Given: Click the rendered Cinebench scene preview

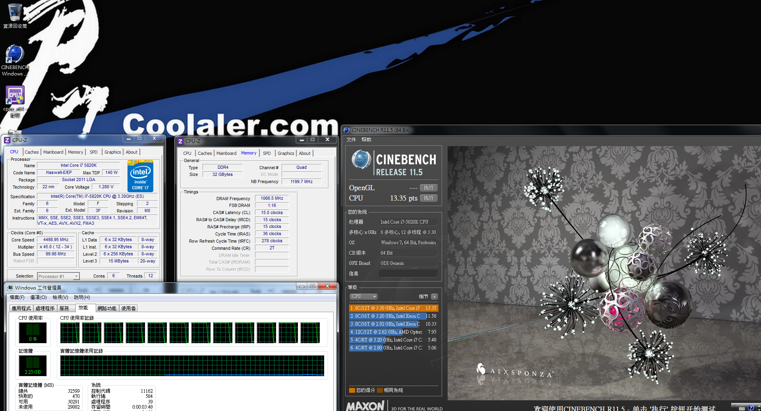Looking at the screenshot, I should click(x=604, y=273).
